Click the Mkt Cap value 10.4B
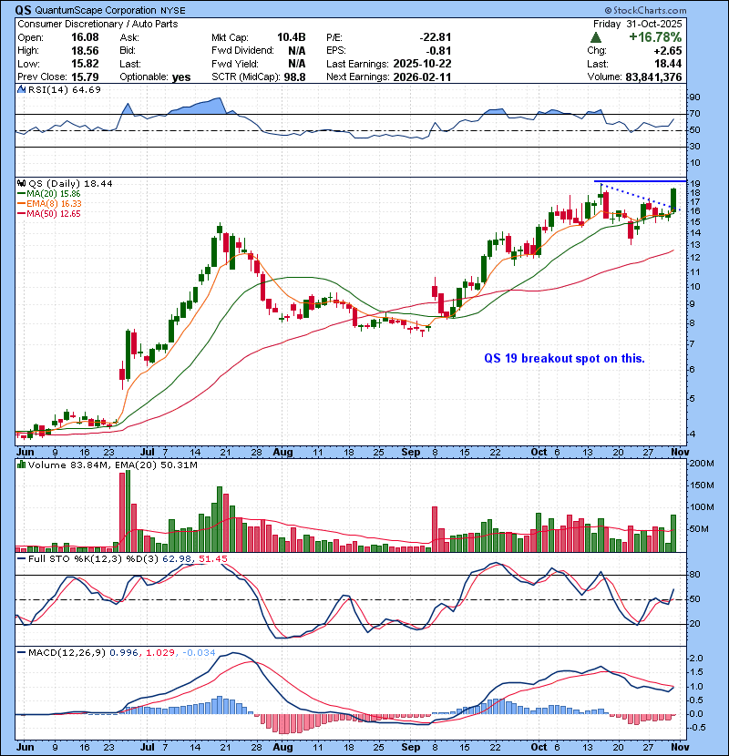This screenshot has height=756, width=729. coord(291,37)
